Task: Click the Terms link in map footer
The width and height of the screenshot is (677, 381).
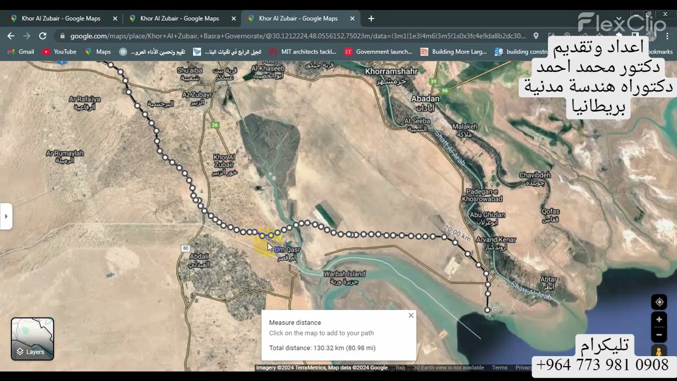Action: (500, 368)
